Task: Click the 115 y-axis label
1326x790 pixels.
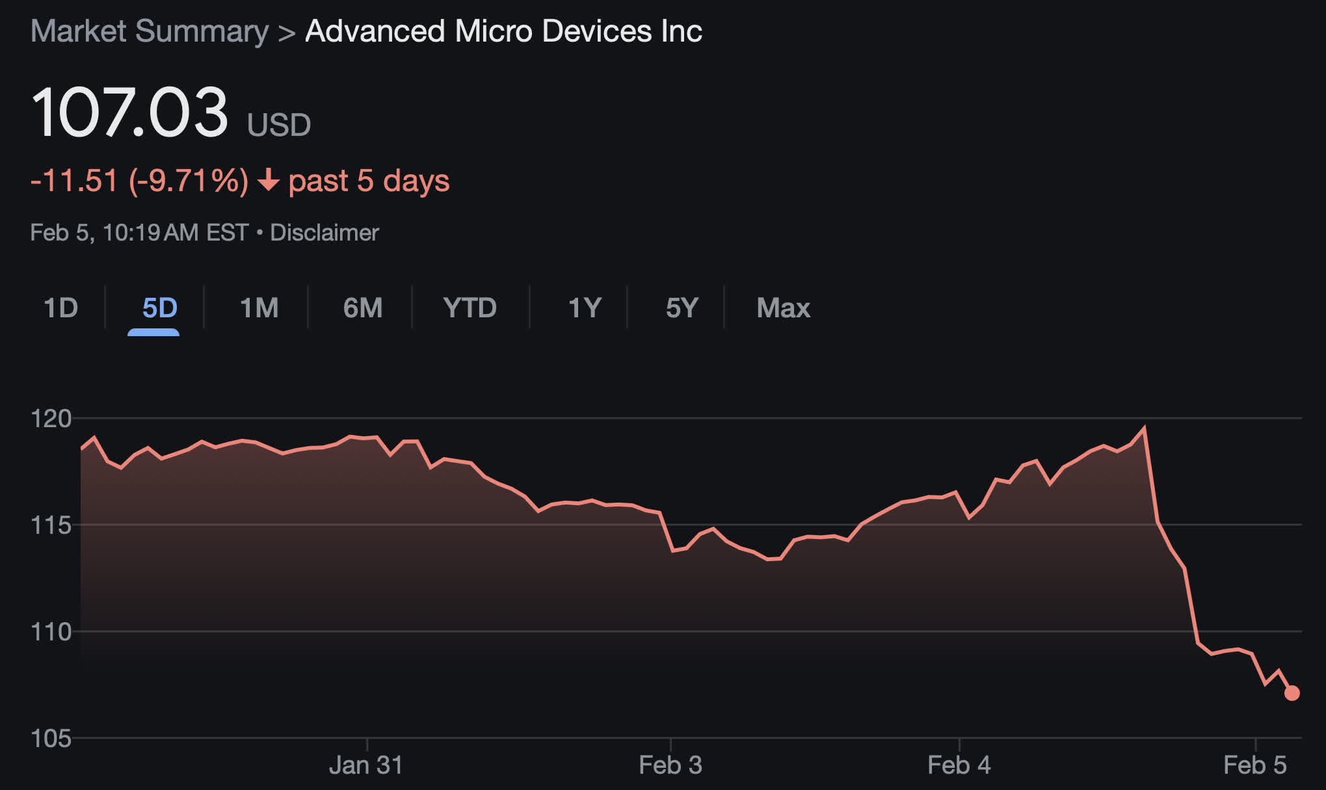Action: point(51,525)
